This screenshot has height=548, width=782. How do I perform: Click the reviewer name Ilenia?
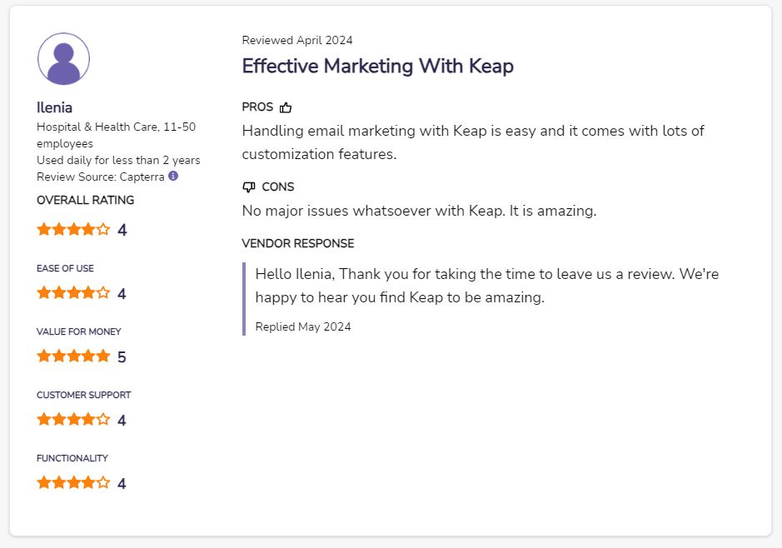coord(54,107)
